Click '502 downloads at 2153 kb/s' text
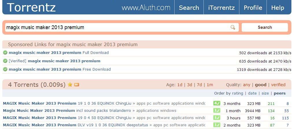The width and height of the screenshot is (294, 132). coord(265,53)
